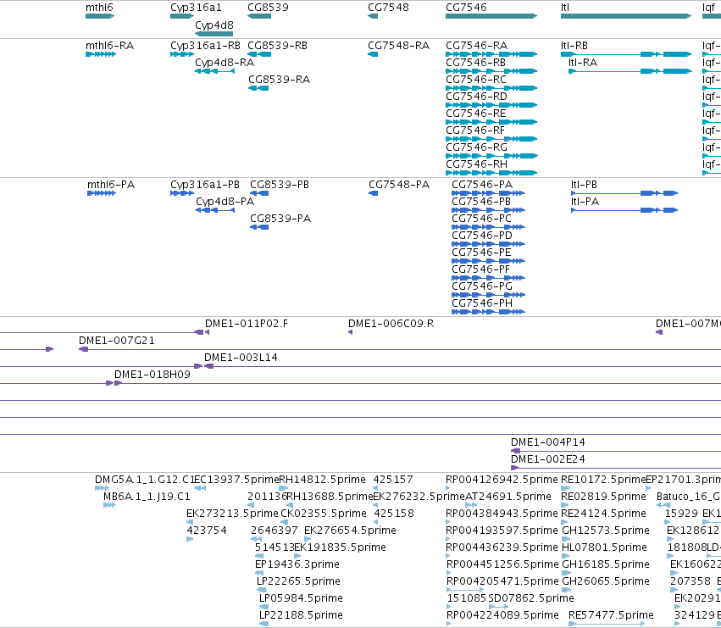The height and width of the screenshot is (628, 721).
Task: Select the CG7546 gene bar
Action: 491,16
